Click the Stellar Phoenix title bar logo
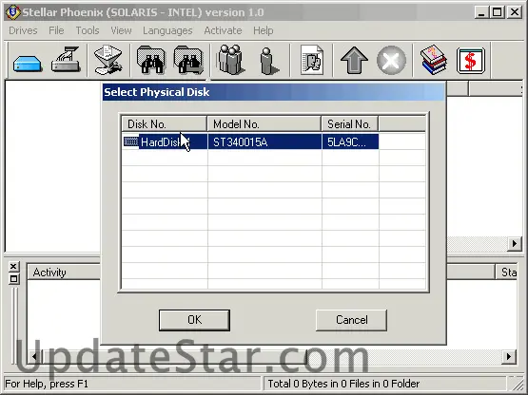 [x=12, y=12]
